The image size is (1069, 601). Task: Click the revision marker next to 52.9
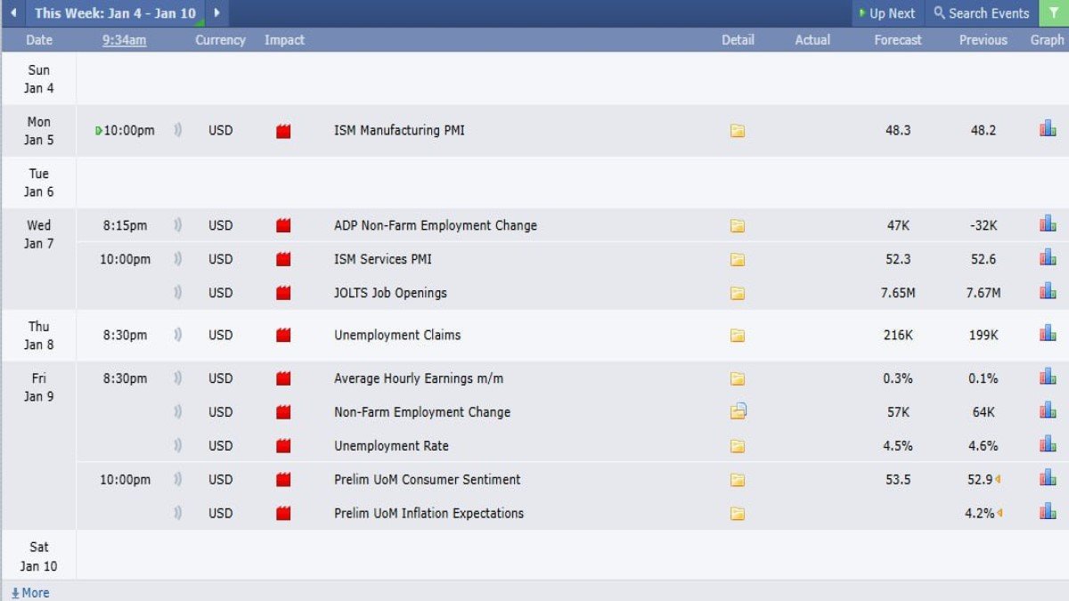pos(999,479)
